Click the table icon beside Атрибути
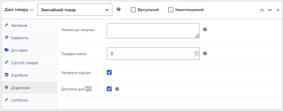 pyautogui.click(x=6, y=75)
